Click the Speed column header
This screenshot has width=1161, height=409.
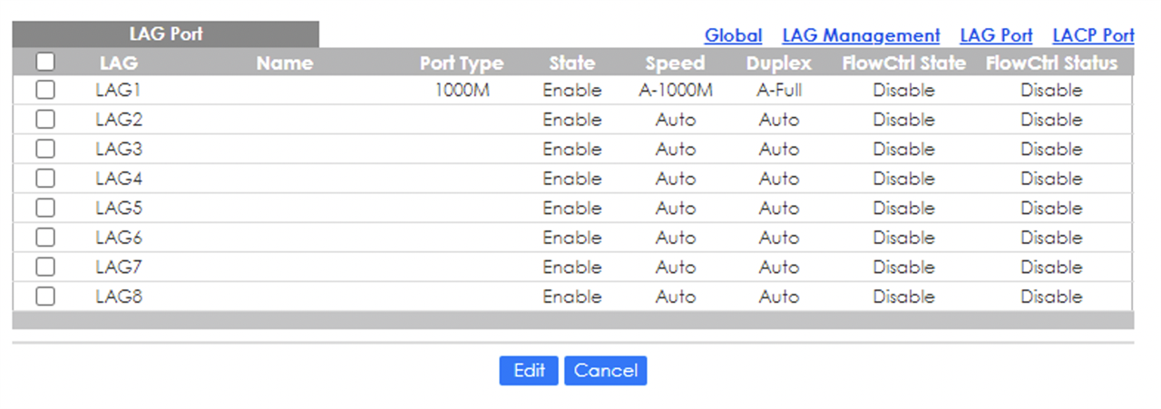tap(675, 63)
